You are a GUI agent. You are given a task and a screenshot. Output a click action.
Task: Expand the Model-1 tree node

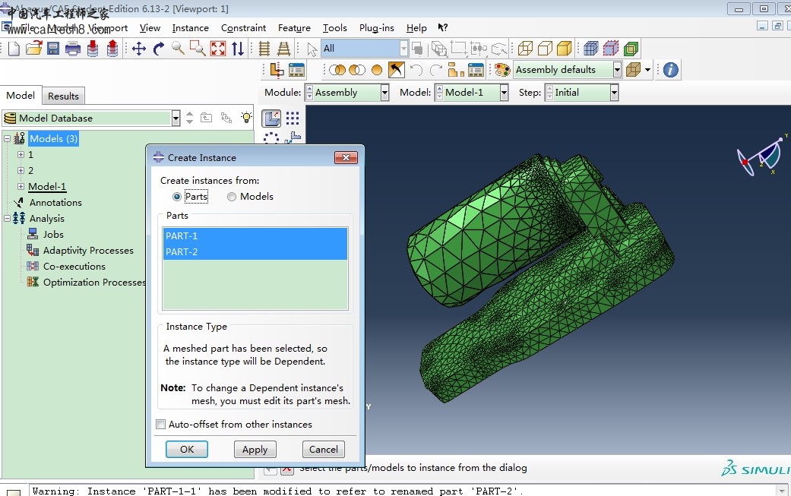pyautogui.click(x=21, y=187)
